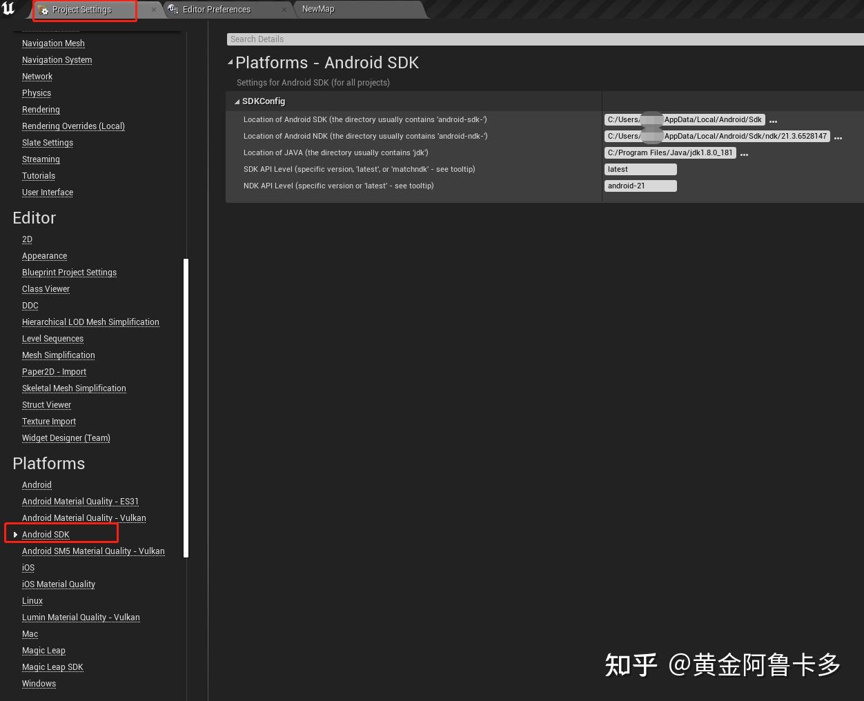Open Class Viewer settings

46,289
